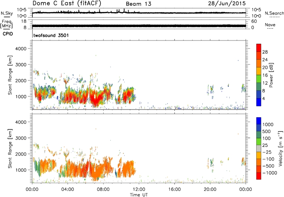Click the sky noise spike near 10:20
Viewport: 284px width, 197px height.
point(124,11)
